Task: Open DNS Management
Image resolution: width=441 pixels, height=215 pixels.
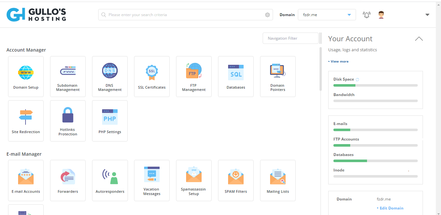Action: 110,77
